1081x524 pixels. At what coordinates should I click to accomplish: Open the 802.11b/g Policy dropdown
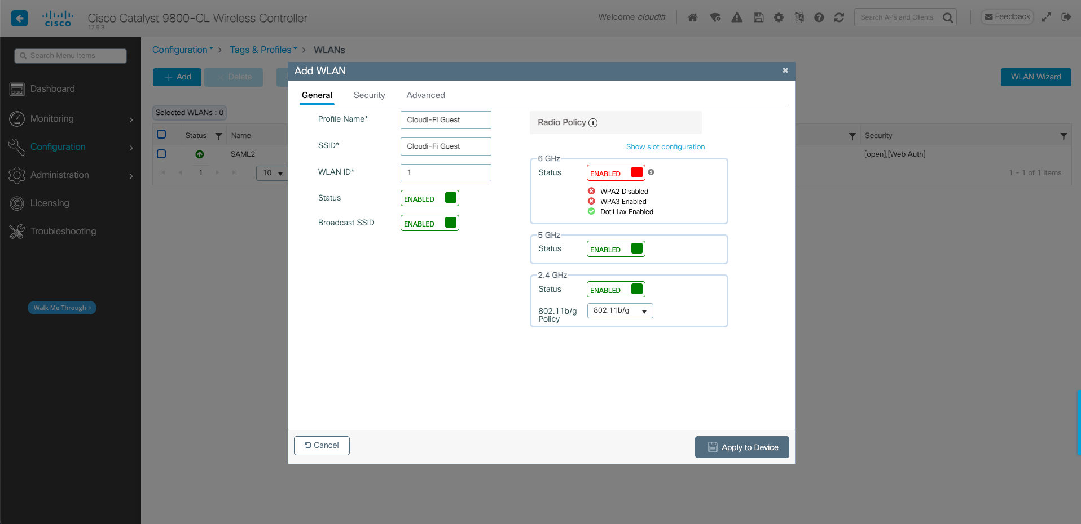tap(619, 311)
